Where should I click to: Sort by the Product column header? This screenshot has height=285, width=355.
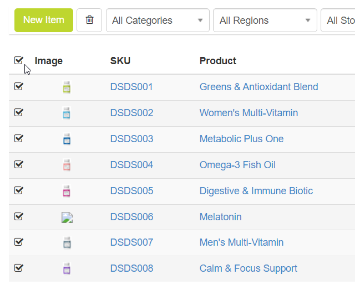pyautogui.click(x=218, y=61)
